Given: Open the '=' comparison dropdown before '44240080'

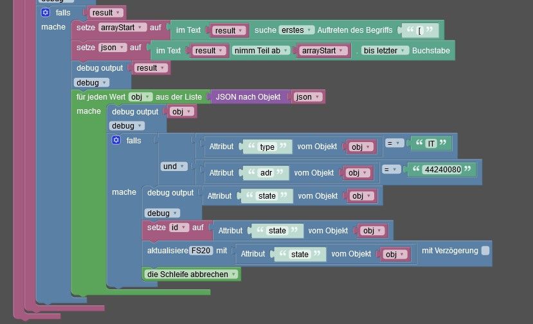Looking at the screenshot, I should [x=391, y=169].
